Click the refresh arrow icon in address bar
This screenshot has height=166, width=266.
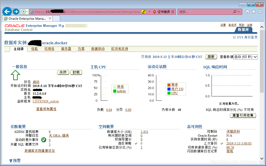(173, 12)
